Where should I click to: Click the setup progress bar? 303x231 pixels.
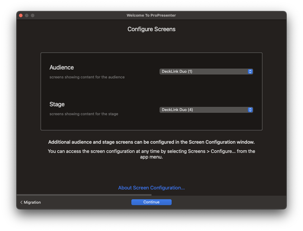coord(151,195)
